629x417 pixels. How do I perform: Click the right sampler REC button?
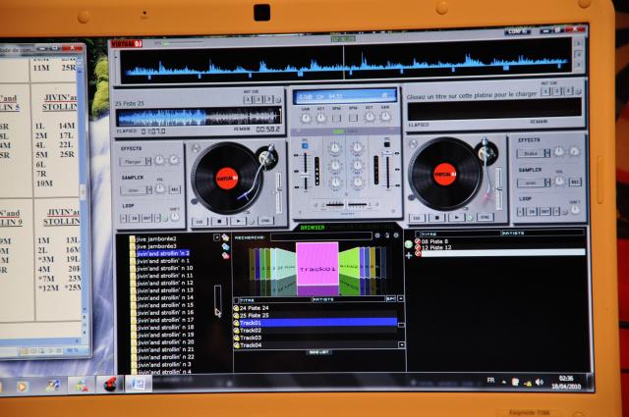(574, 182)
